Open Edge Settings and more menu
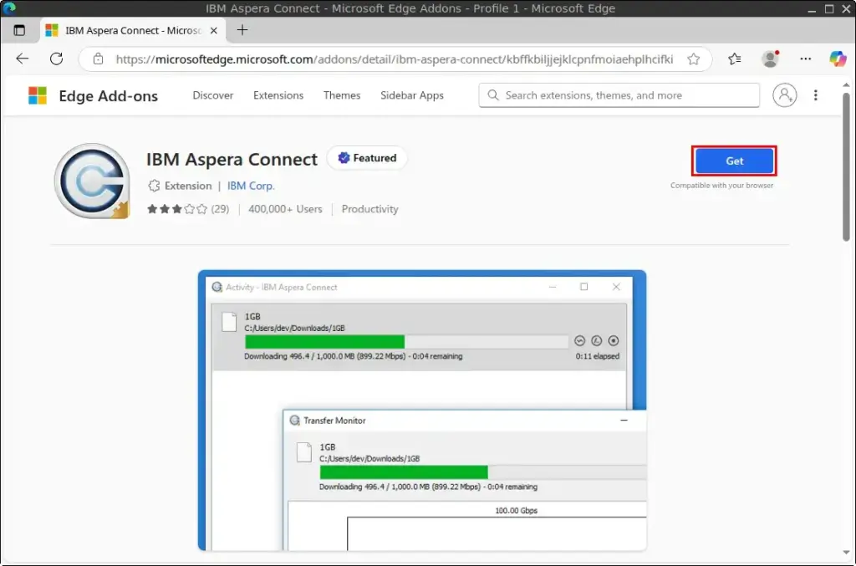The image size is (856, 566). 805,59
